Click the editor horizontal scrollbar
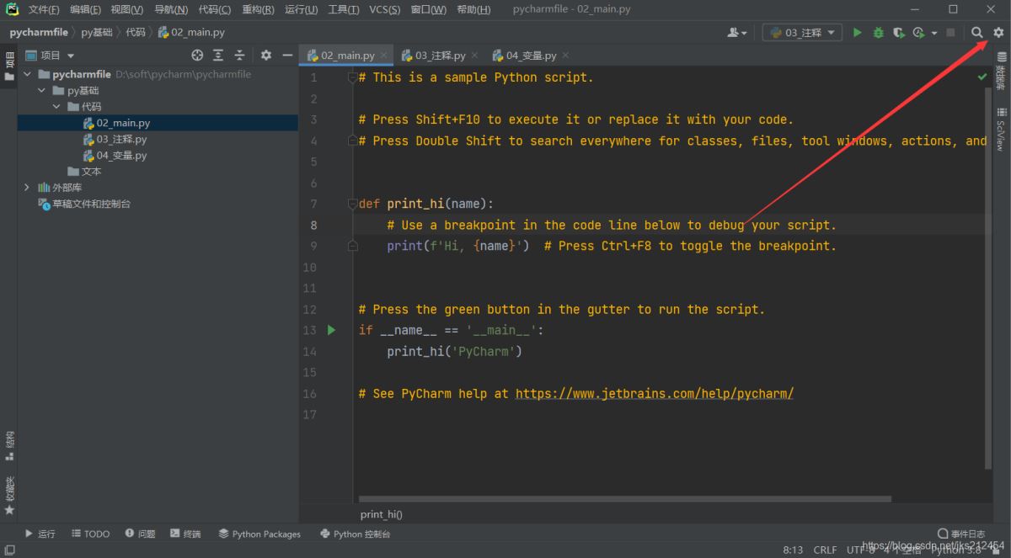 coord(623,499)
